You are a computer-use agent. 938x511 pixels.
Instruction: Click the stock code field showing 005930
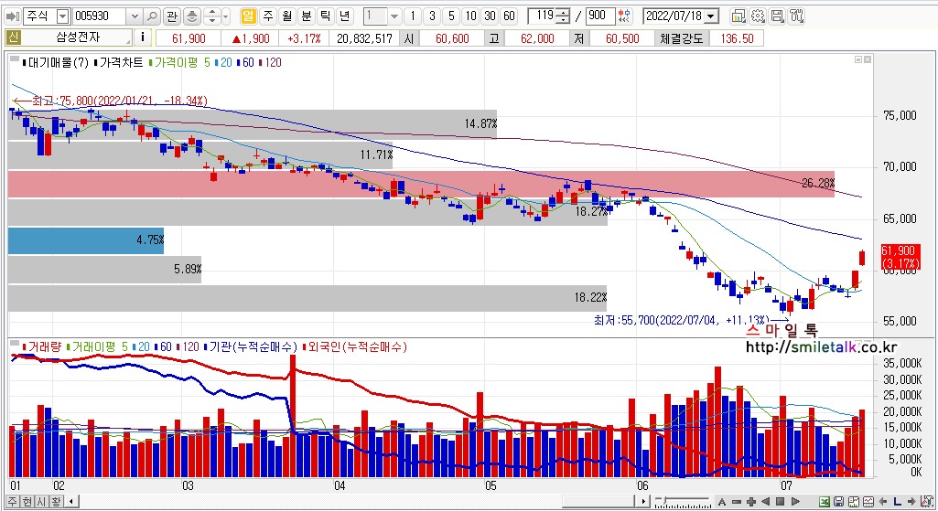pos(100,16)
